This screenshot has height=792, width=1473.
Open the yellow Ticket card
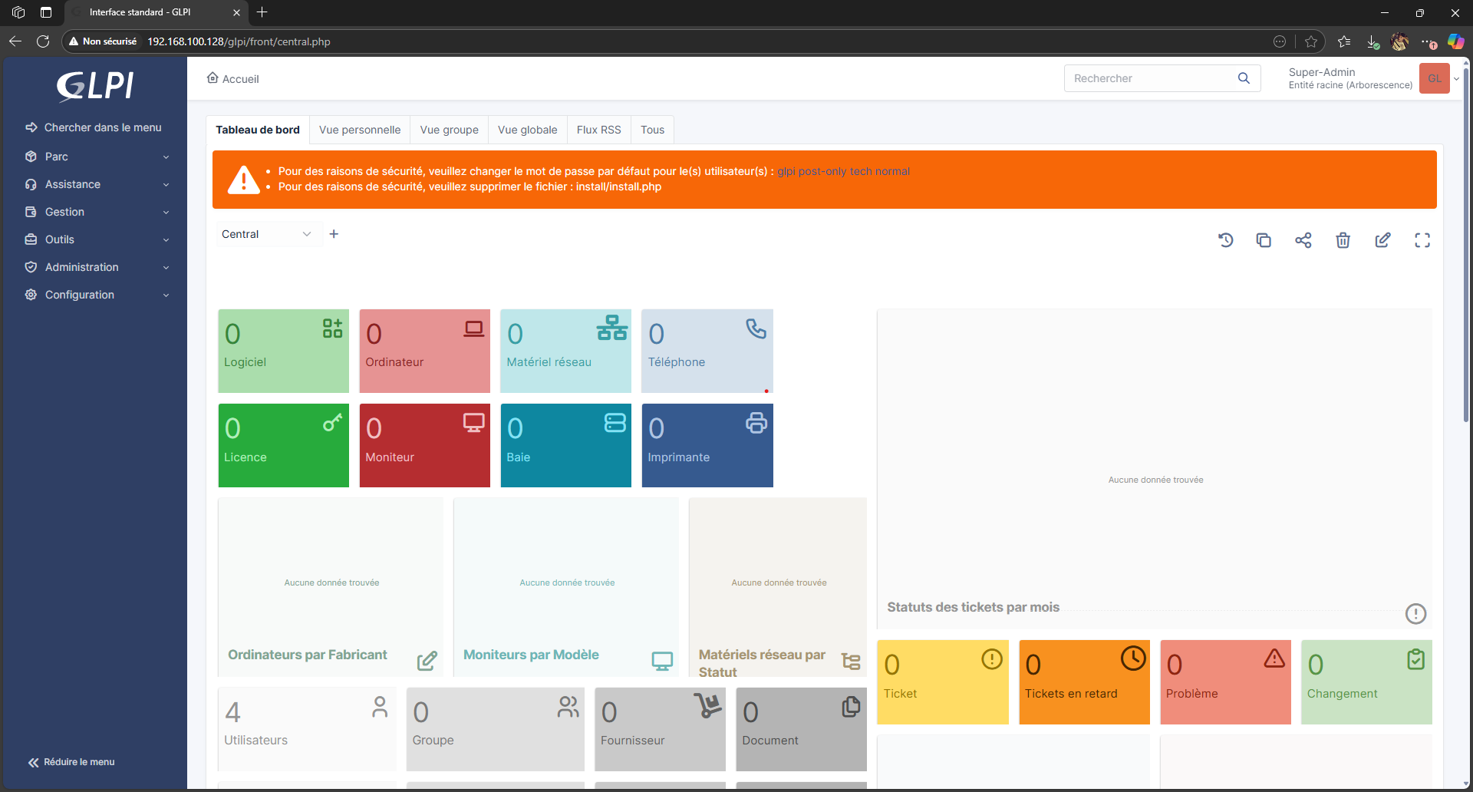943,682
